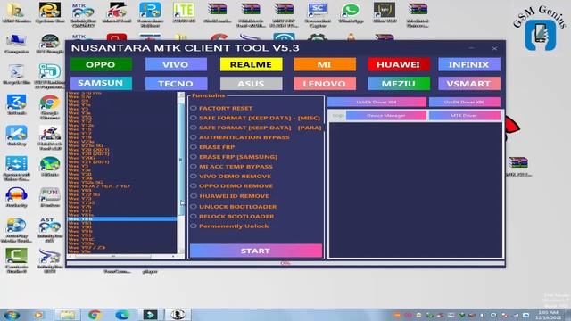
Task: Select SAFE FORMAT [KEEP DATA] - [PARA] option
Action: (194, 128)
